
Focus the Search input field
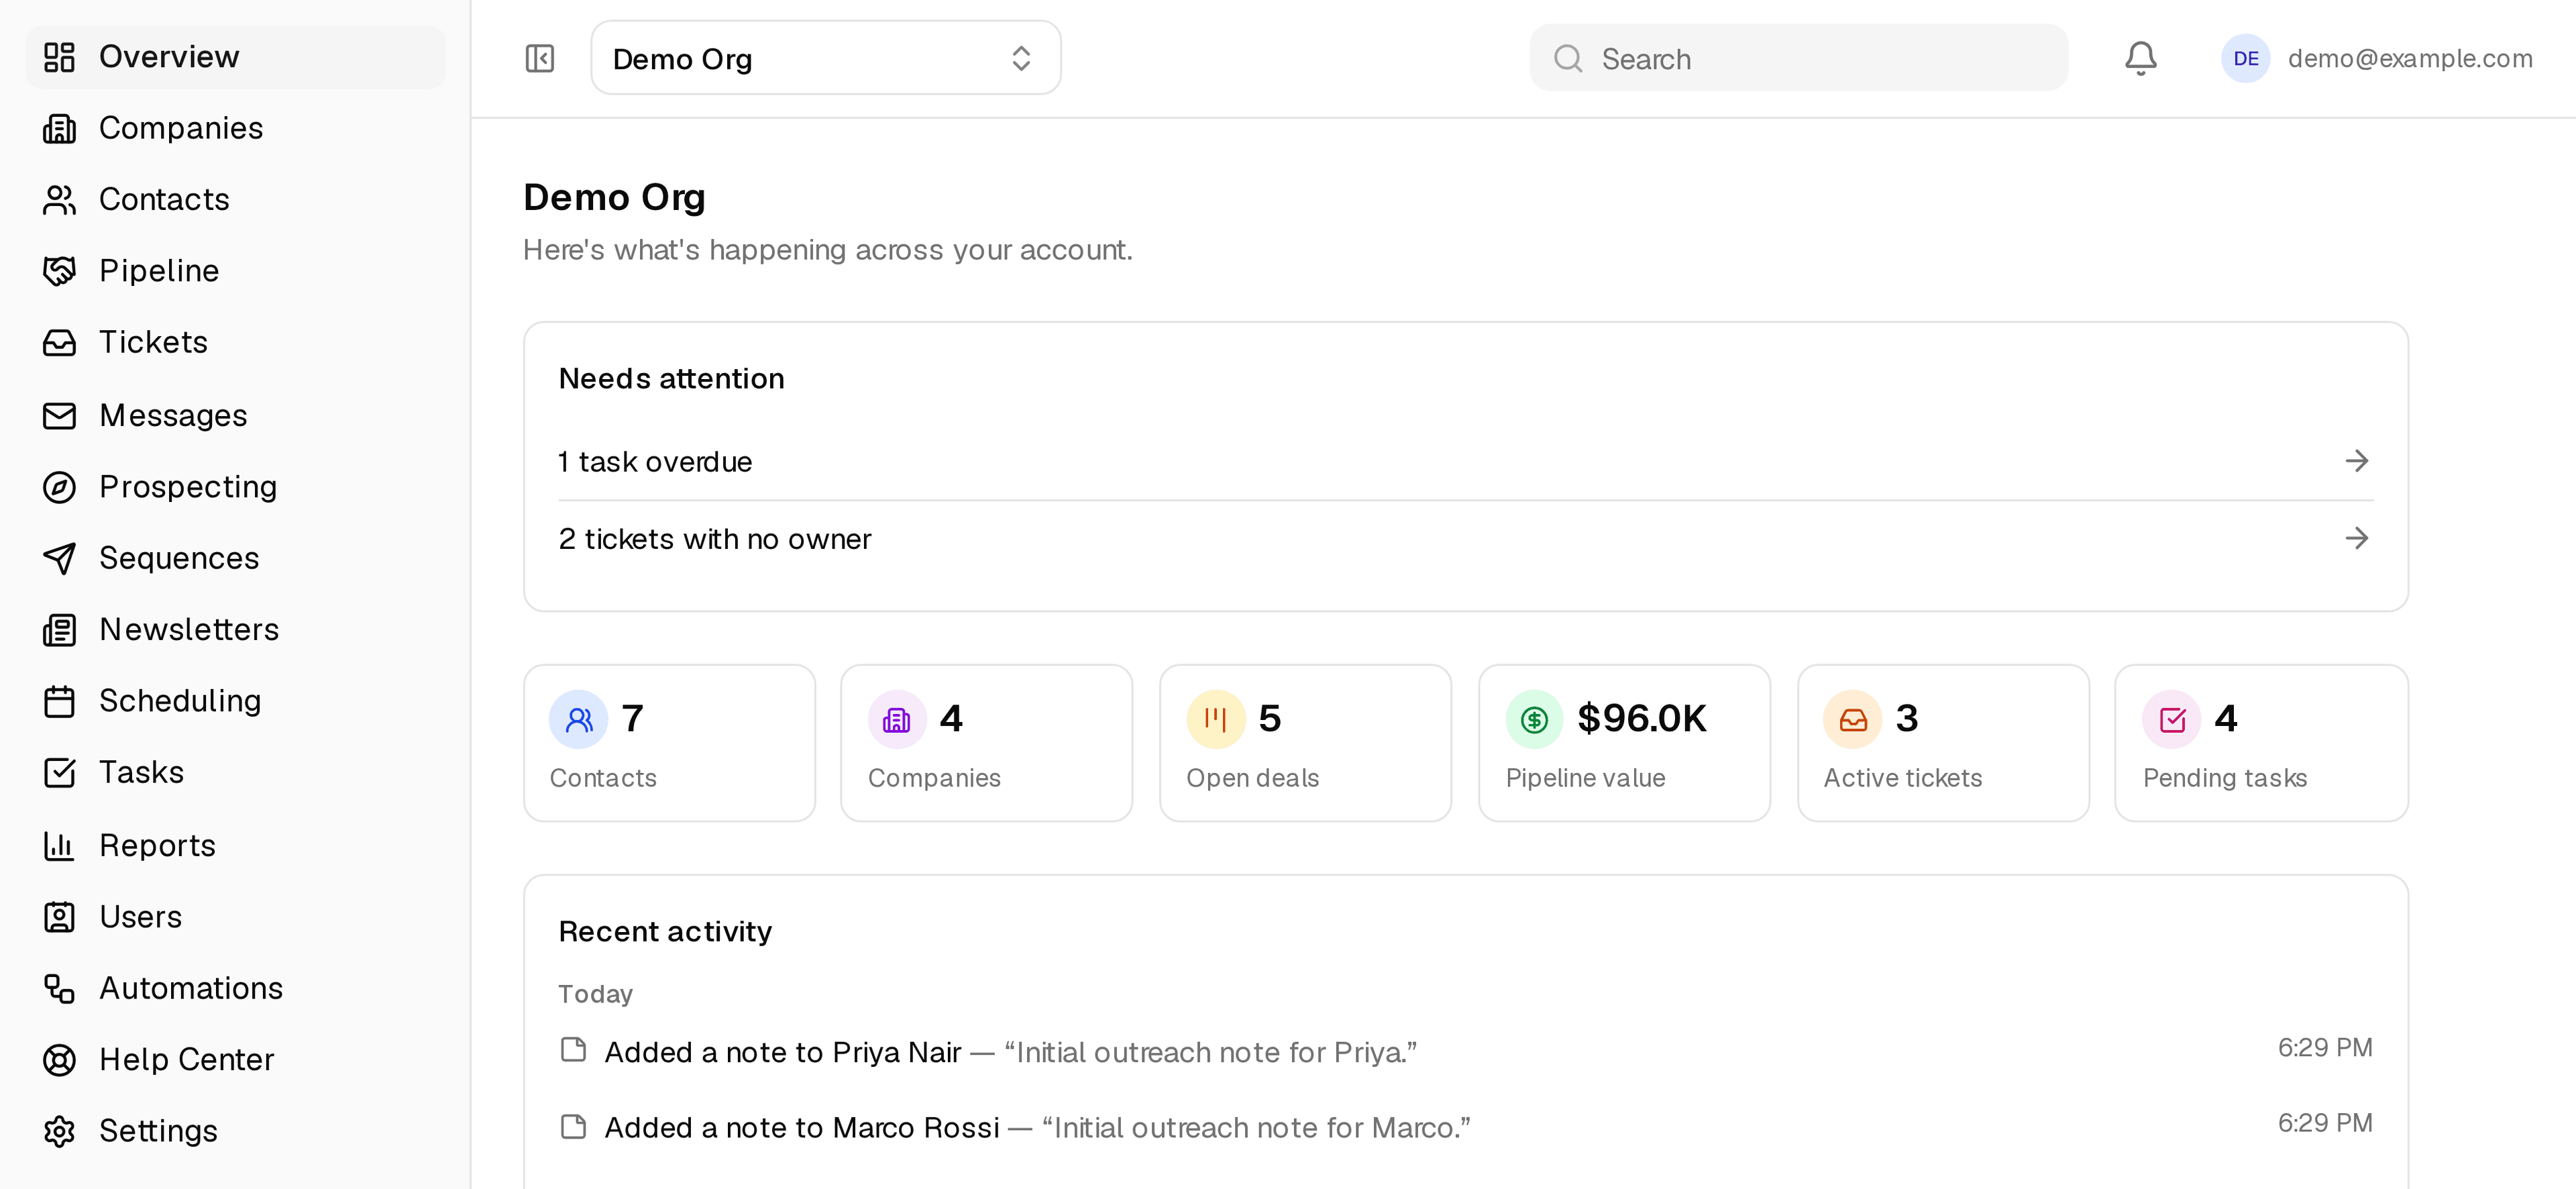[x=1798, y=58]
